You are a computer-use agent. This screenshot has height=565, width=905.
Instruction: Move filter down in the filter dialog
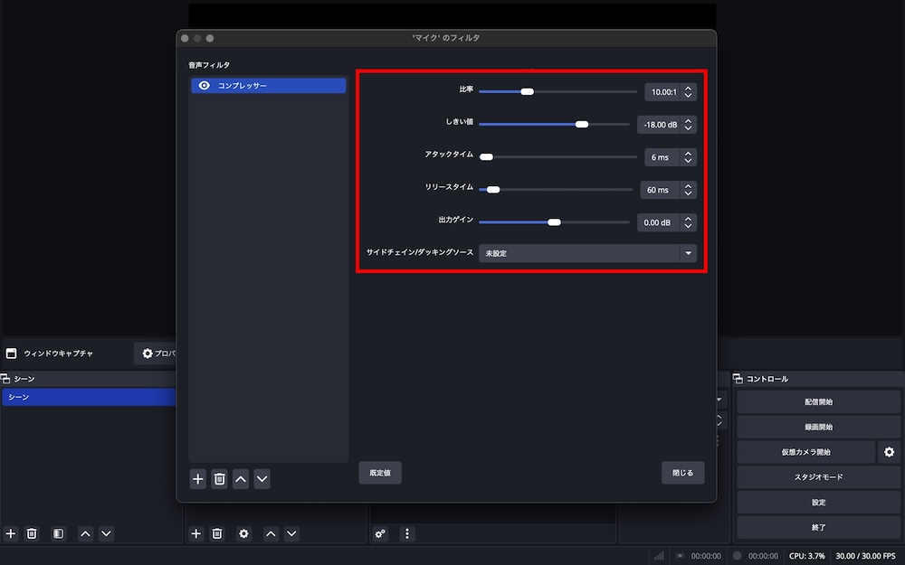coord(262,478)
